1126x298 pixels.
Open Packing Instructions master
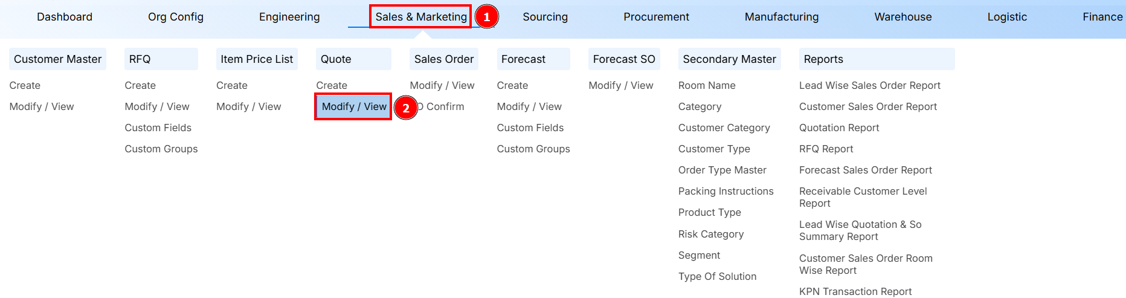click(725, 192)
